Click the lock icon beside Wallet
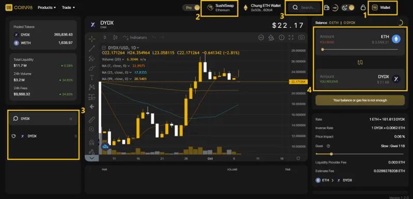 [363, 8]
